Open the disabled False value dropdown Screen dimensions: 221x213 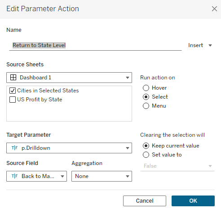click(x=177, y=166)
